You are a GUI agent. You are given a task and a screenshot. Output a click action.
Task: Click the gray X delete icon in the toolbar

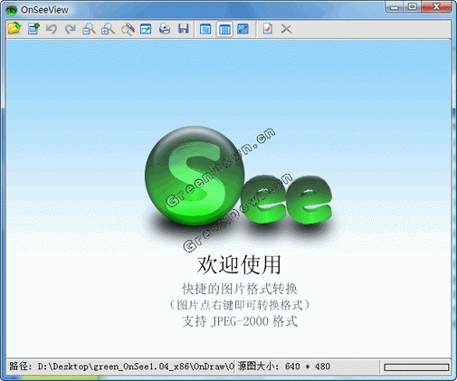coord(286,29)
